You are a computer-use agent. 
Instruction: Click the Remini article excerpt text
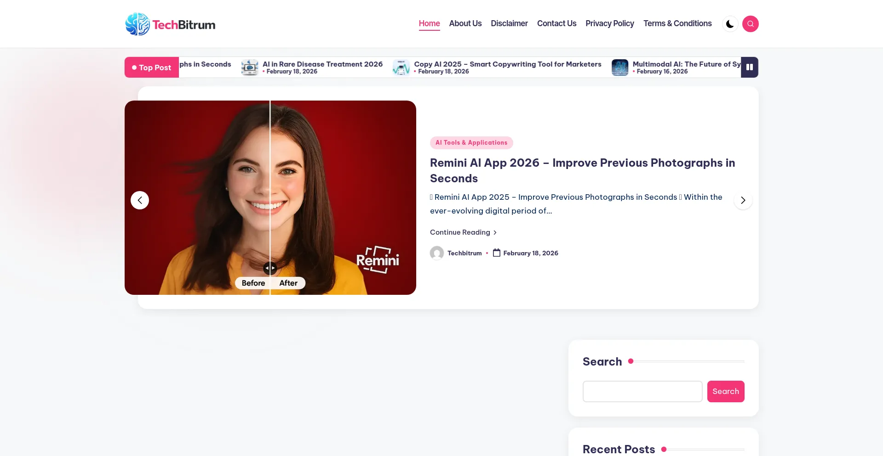click(576, 204)
